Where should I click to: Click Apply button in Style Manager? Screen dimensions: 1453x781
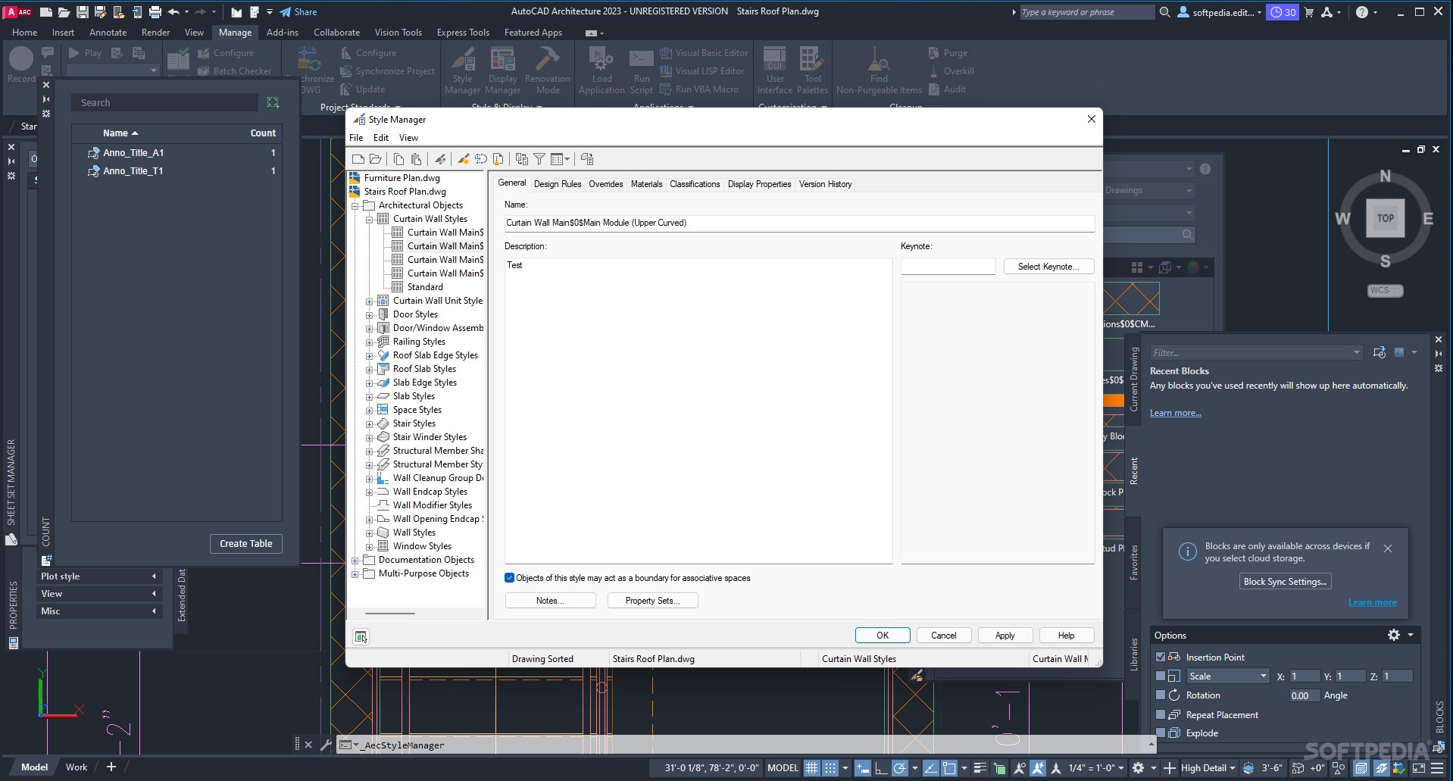1005,636
